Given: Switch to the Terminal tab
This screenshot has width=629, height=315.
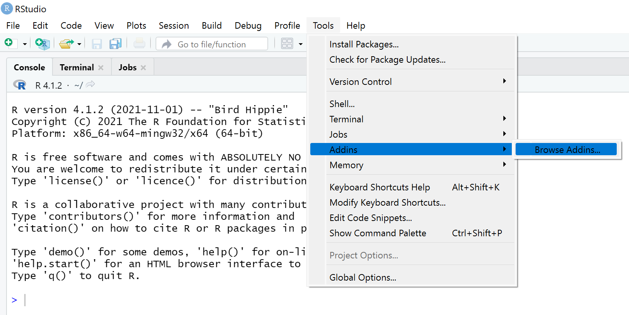Looking at the screenshot, I should (x=77, y=68).
